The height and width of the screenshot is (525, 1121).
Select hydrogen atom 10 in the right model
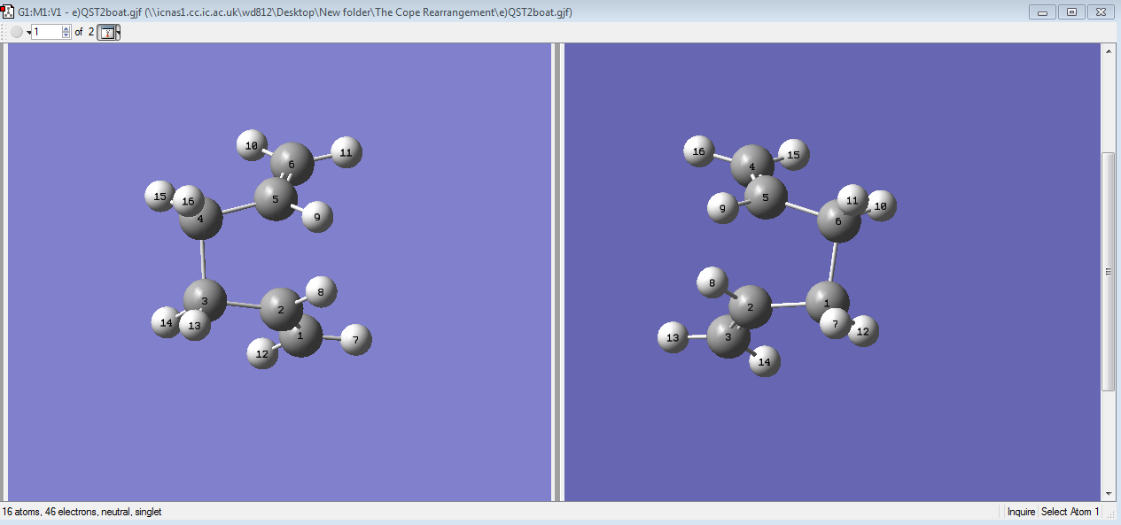tap(881, 205)
